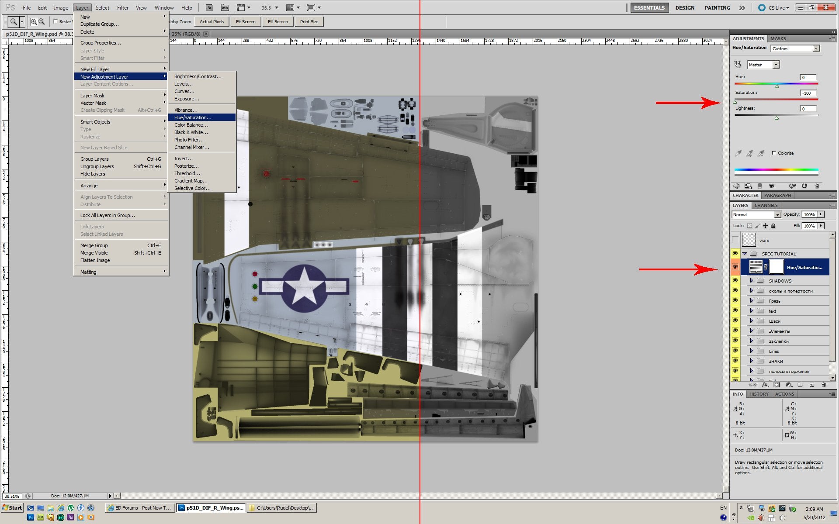
Task: Click the Hue input field
Action: [809, 77]
